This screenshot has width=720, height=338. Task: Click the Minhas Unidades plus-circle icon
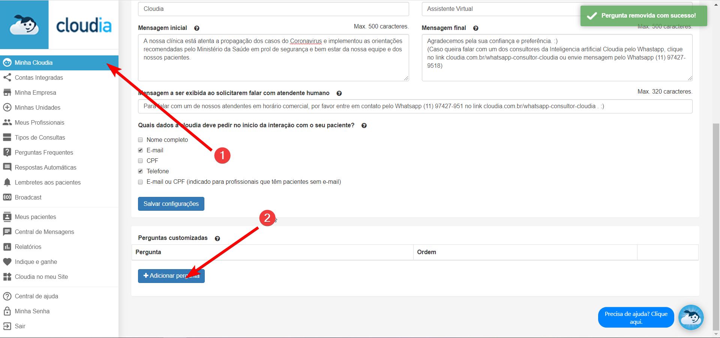tap(7, 107)
